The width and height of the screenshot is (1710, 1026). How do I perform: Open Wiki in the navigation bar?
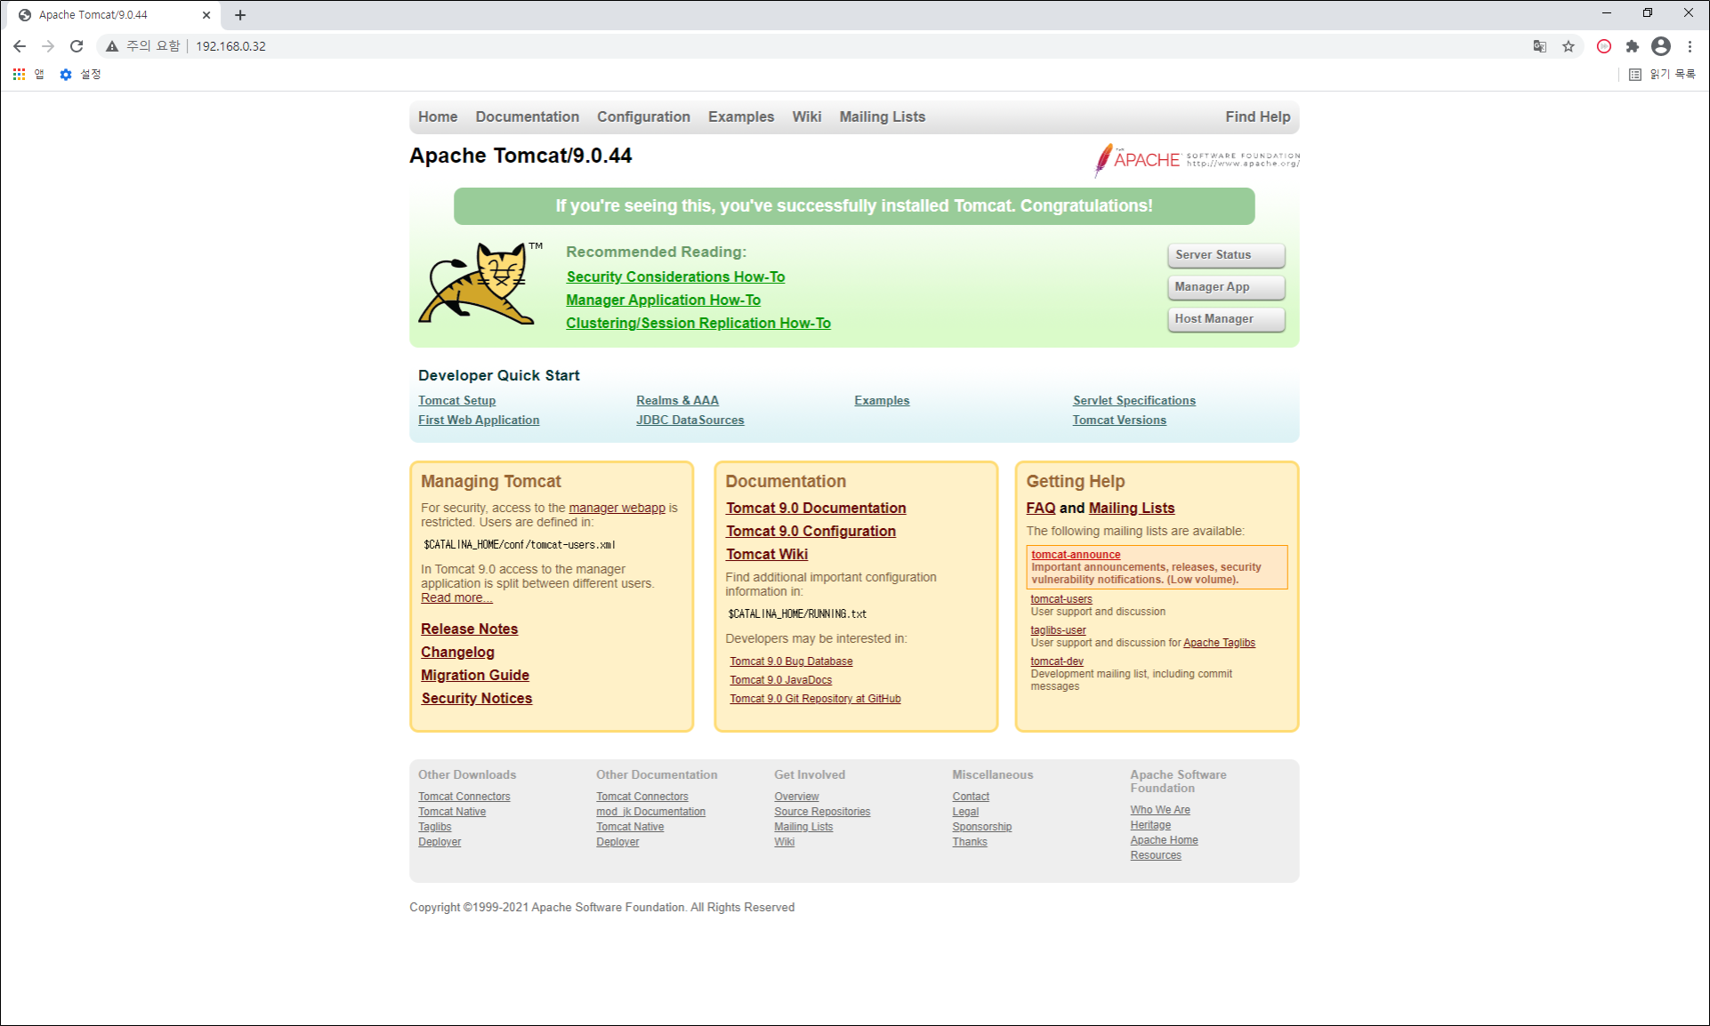(x=807, y=116)
